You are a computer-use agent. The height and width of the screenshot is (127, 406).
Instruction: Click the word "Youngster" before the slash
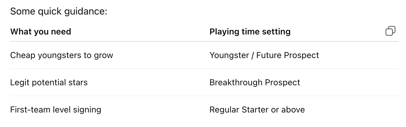[229, 55]
